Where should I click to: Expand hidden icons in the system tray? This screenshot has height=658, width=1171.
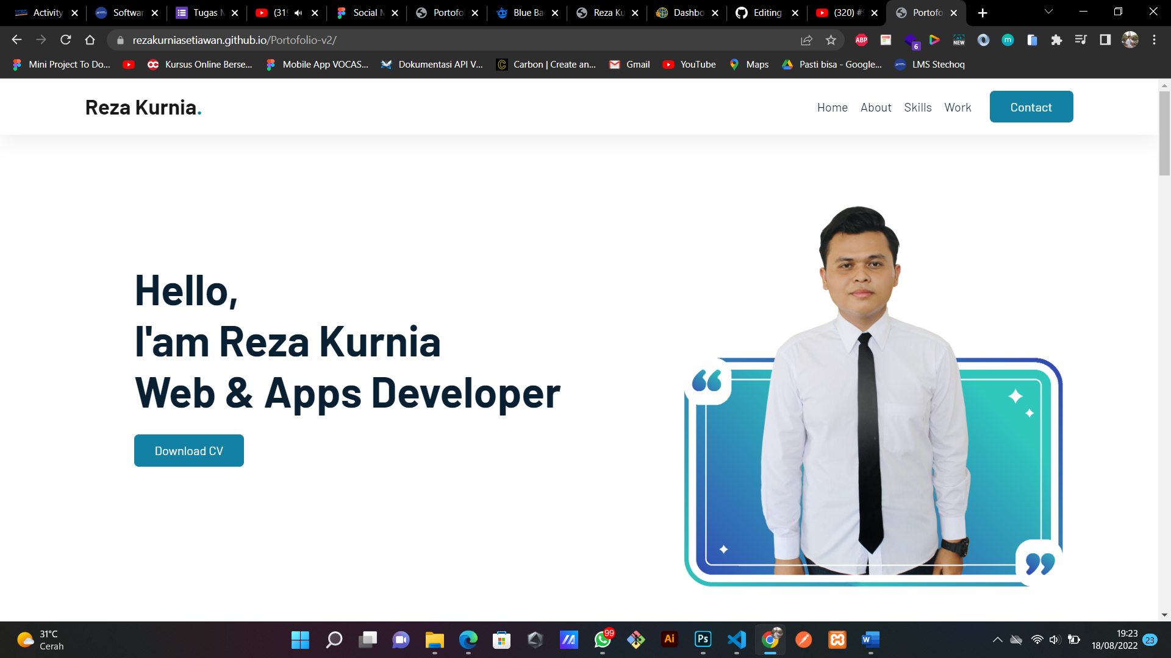998,640
